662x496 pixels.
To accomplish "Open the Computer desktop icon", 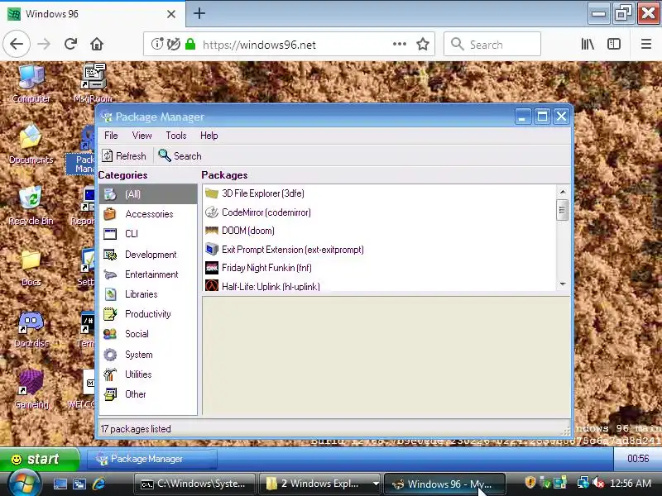I will coord(31,84).
